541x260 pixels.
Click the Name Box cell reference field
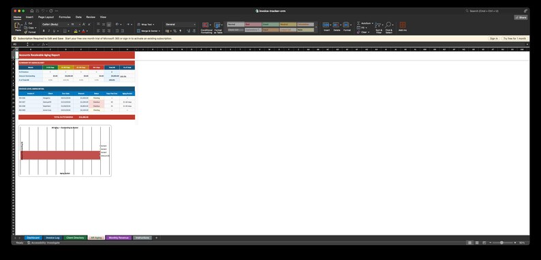(20, 44)
